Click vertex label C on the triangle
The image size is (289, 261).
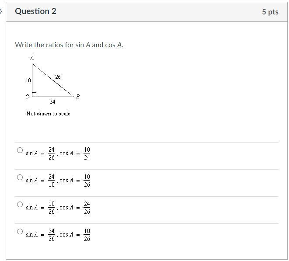click(27, 96)
